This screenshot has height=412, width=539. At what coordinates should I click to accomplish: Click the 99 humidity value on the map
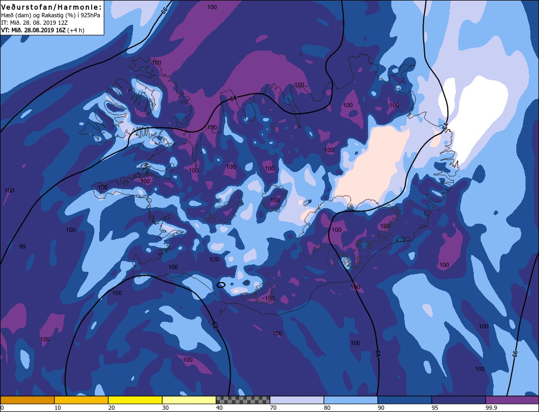(22, 246)
